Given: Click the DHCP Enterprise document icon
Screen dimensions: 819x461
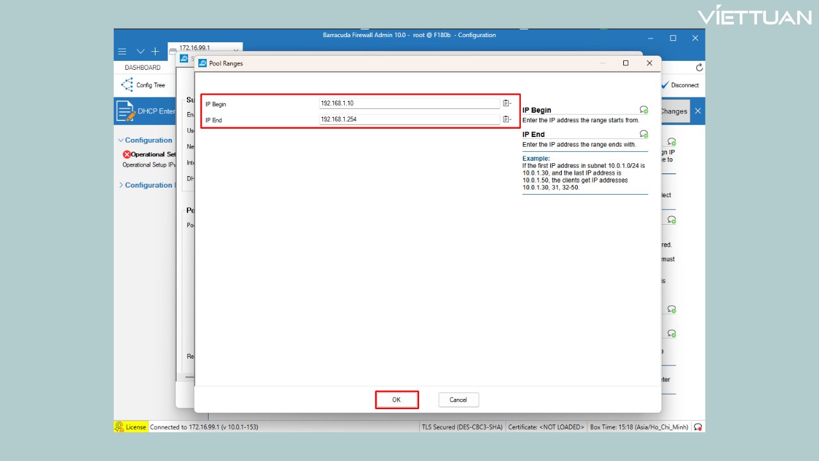Looking at the screenshot, I should [x=125, y=111].
